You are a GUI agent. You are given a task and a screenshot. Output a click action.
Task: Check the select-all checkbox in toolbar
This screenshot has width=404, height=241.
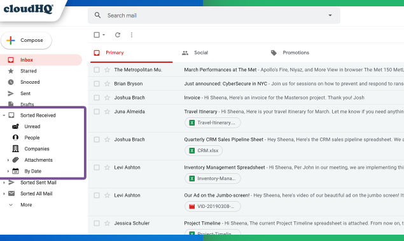coord(97,35)
